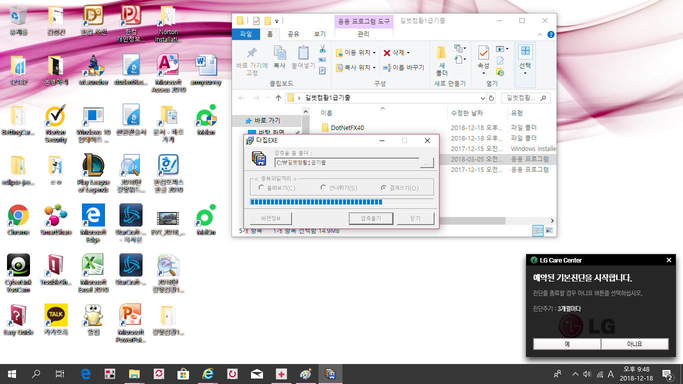Image resolution: width=683 pixels, height=384 pixels.
Task: Expand the address bar history dropdown arrow
Action: pos(482,98)
